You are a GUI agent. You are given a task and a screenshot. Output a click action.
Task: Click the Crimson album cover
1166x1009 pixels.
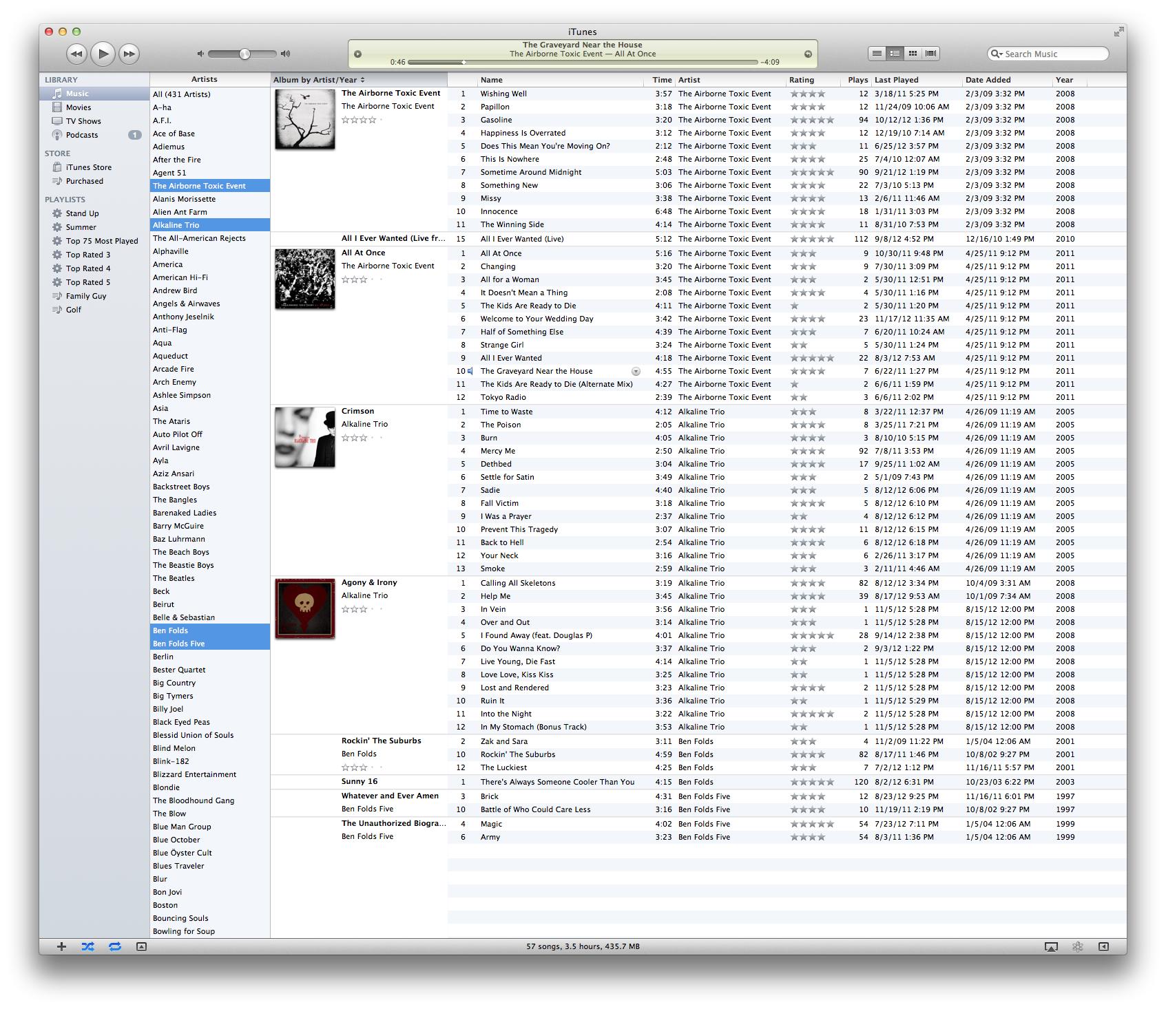[305, 437]
